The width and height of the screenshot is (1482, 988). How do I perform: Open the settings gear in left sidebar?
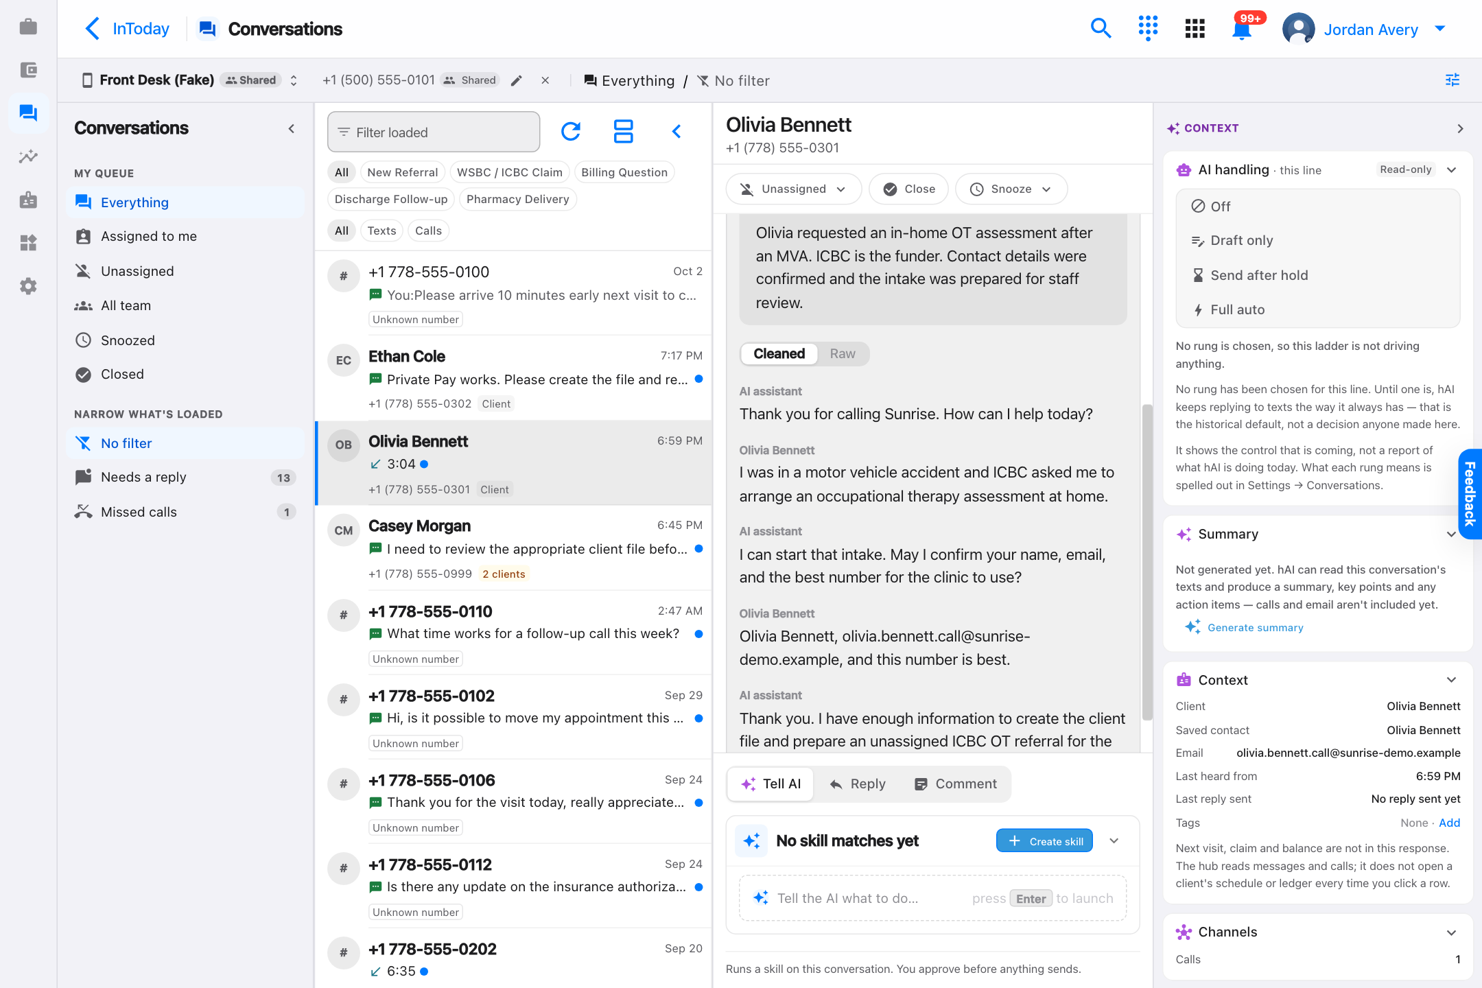[x=28, y=286]
